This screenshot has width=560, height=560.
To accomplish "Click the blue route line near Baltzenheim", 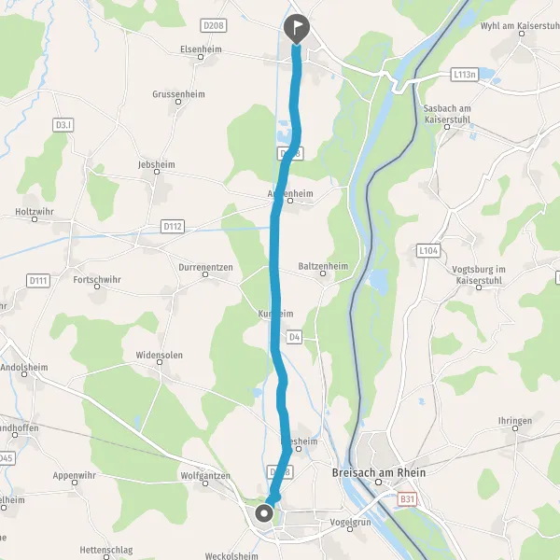I will 274,272.
